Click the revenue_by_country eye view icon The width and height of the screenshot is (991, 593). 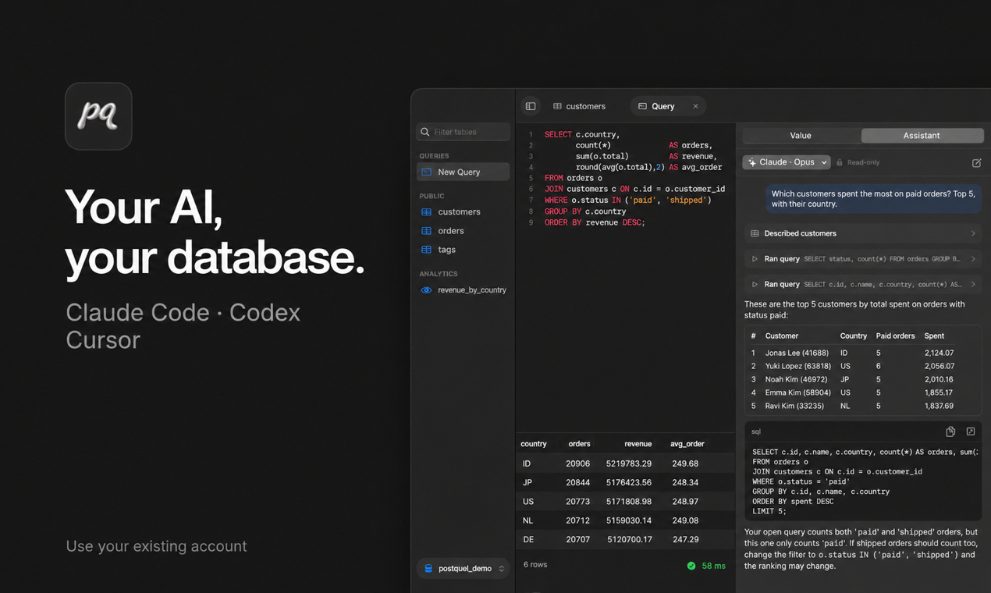coord(426,290)
